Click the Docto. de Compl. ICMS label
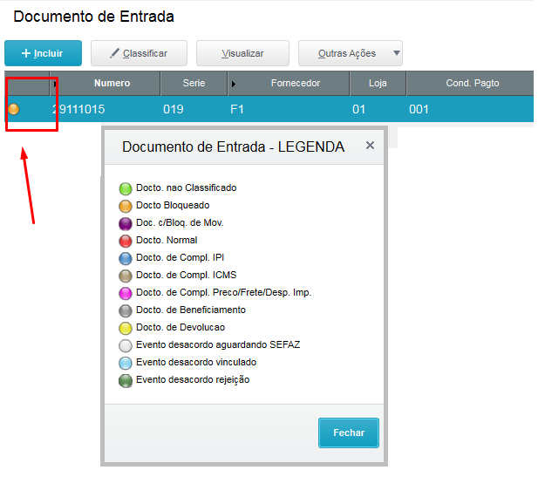545x477 pixels. 187,275
